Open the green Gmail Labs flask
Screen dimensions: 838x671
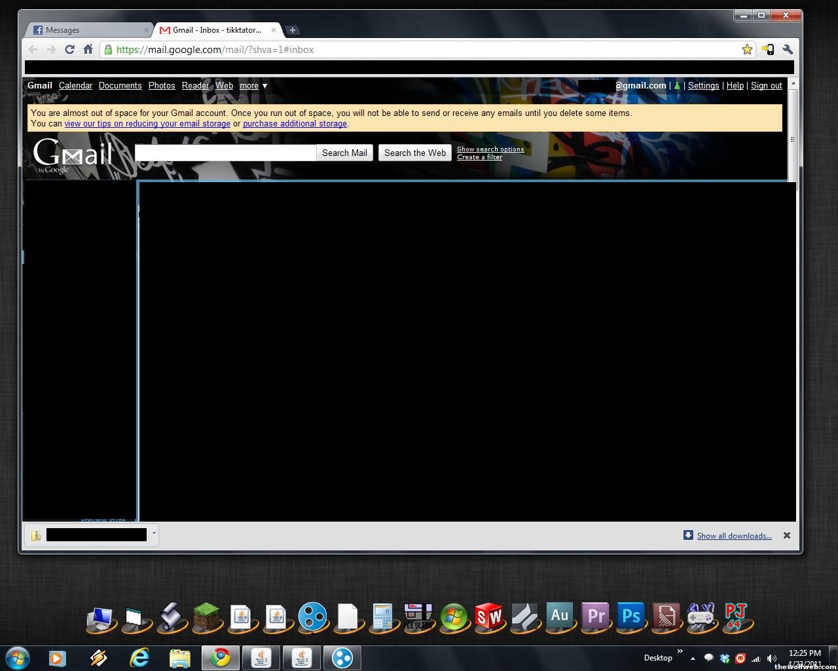[677, 86]
